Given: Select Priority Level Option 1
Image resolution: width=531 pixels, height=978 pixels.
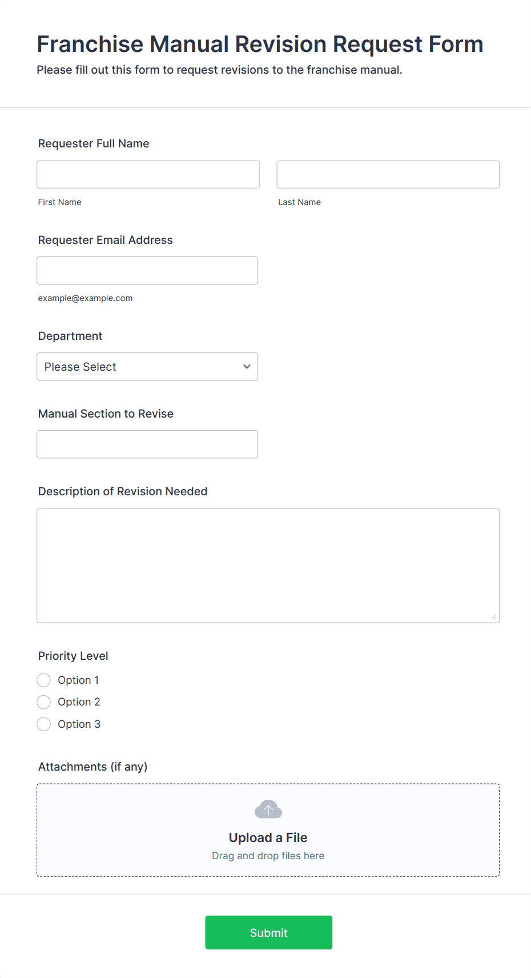Looking at the screenshot, I should (44, 680).
